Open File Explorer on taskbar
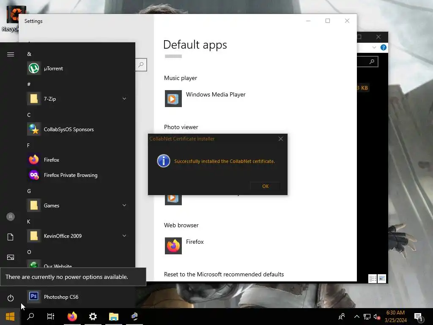This screenshot has height=325, width=433. coord(113,317)
